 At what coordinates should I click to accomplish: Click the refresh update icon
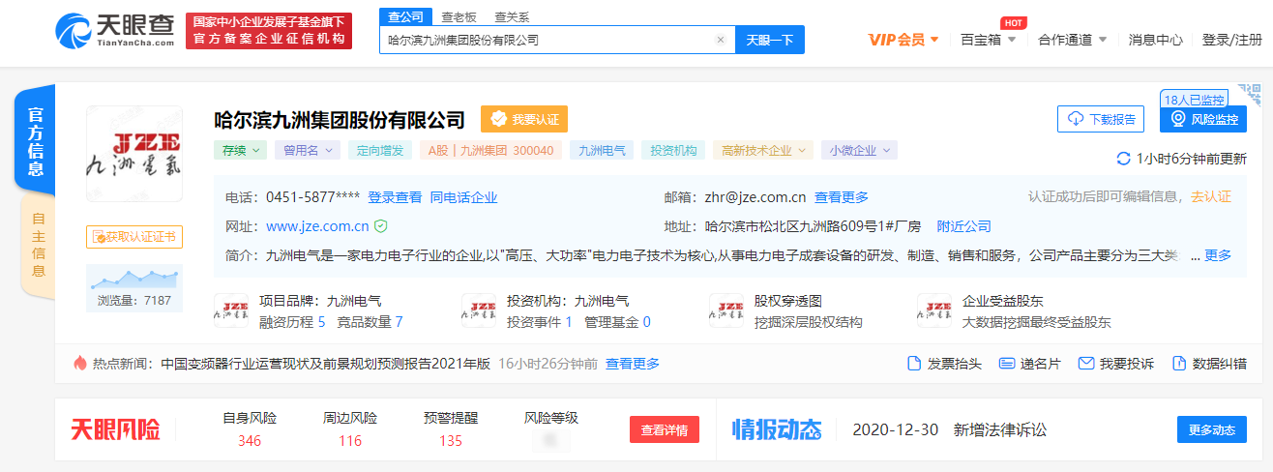[x=1123, y=158]
